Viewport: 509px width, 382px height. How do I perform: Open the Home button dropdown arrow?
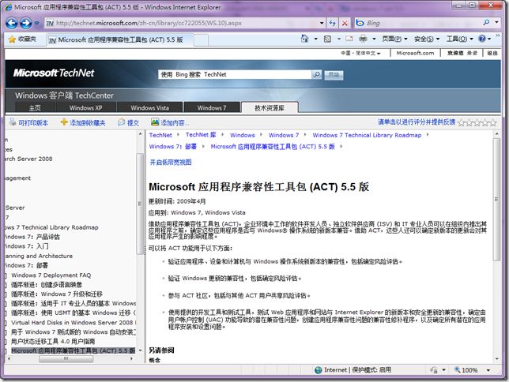click(315, 39)
